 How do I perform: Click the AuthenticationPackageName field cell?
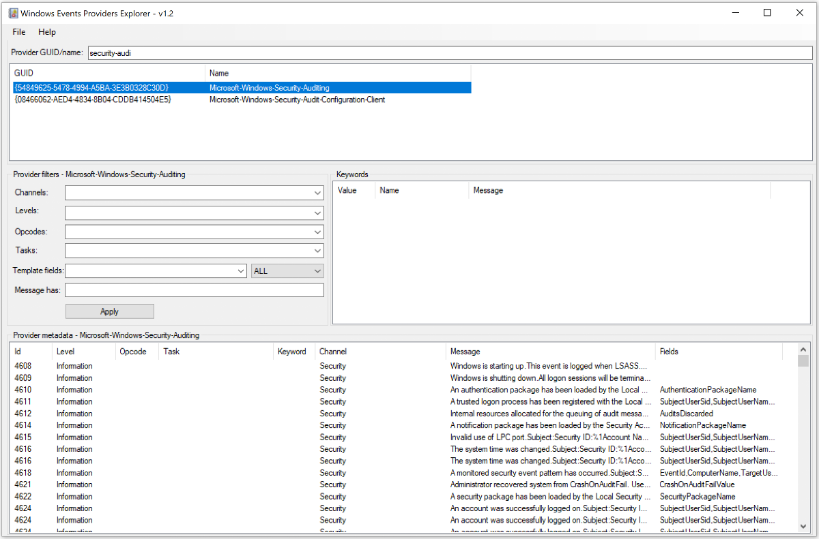coord(708,390)
